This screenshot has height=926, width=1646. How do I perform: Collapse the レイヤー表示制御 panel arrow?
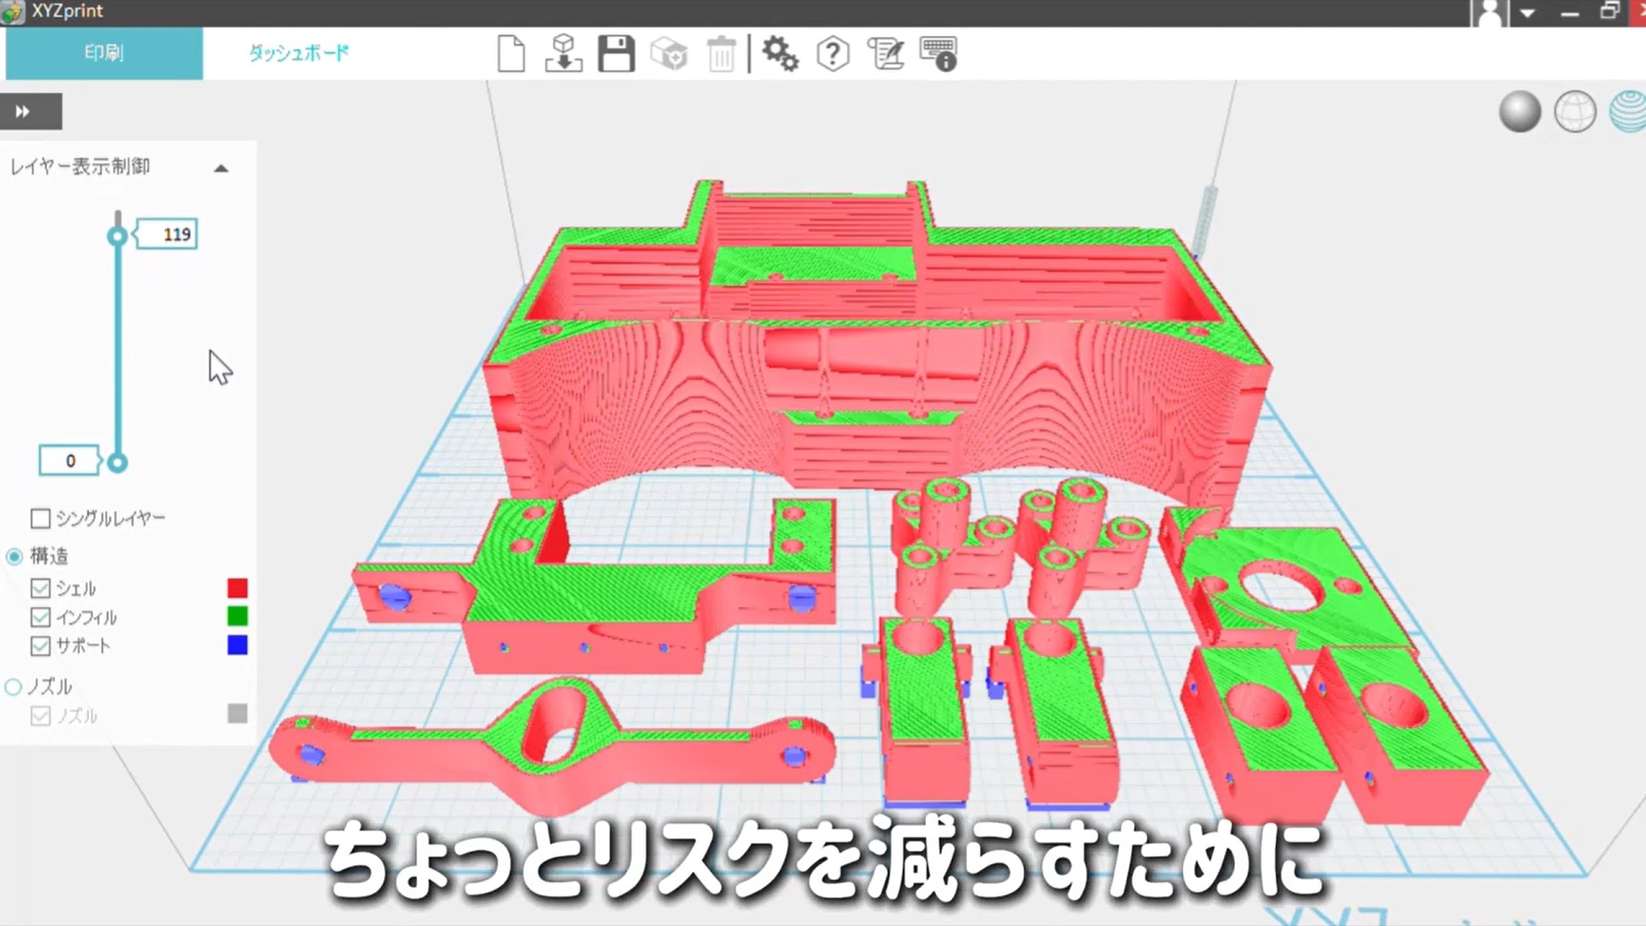[x=221, y=168]
